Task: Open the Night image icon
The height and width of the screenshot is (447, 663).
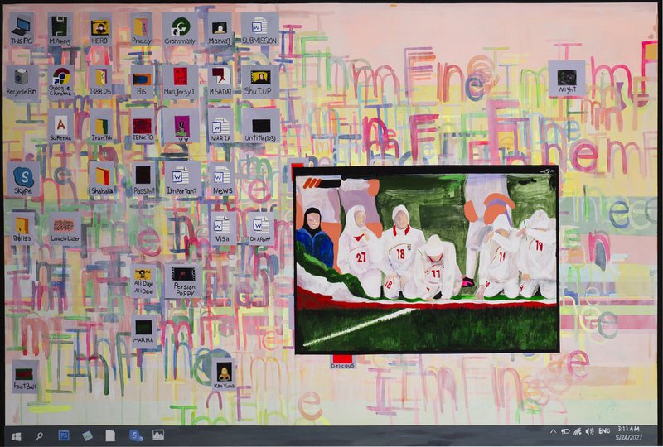Action: click(567, 79)
